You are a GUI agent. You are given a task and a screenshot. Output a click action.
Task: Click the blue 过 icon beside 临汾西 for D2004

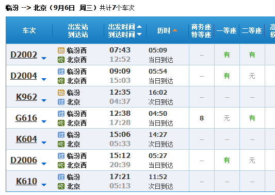click(61, 72)
